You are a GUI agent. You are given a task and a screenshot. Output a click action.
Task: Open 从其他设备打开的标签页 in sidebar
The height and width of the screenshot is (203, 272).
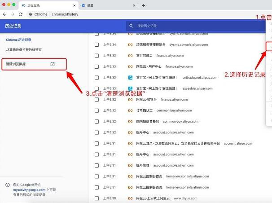point(25,49)
